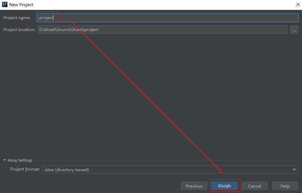Viewport: 302px width, 193px height.
Task: Open the Project format combo box
Action: coord(167,170)
